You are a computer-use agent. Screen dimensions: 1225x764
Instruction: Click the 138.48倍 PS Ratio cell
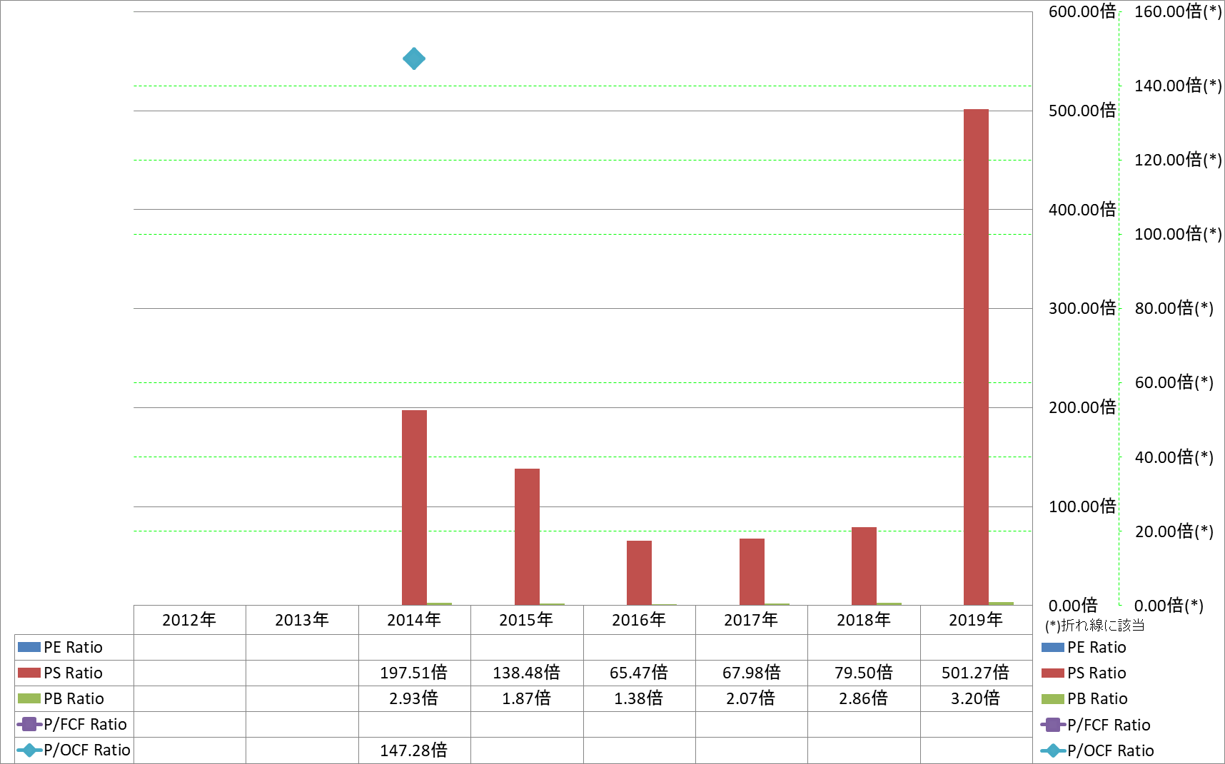click(527, 673)
